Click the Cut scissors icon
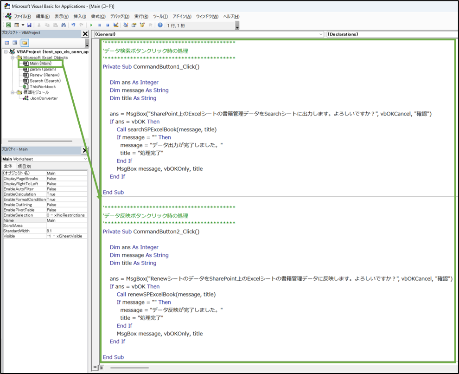Screen dimensions: 459x374 click(39, 25)
